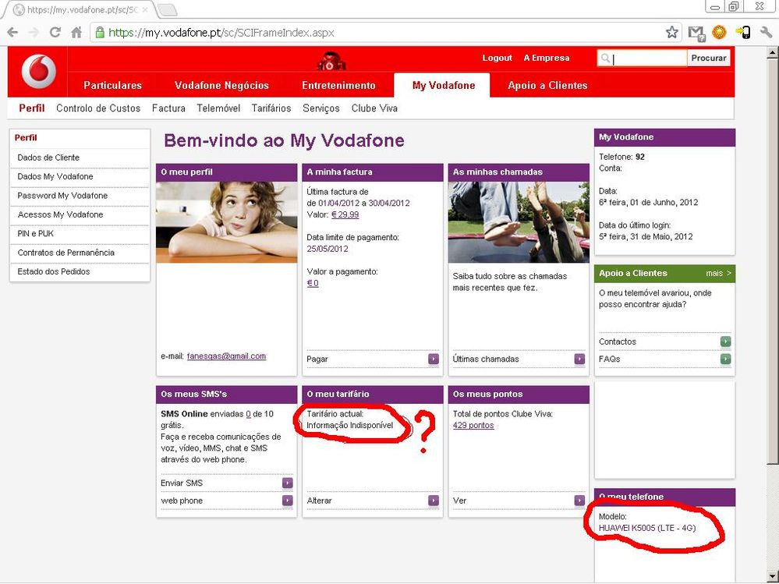The image size is (779, 584).
Task: Click the As minhas chamadas trampoline image
Action: tap(519, 221)
